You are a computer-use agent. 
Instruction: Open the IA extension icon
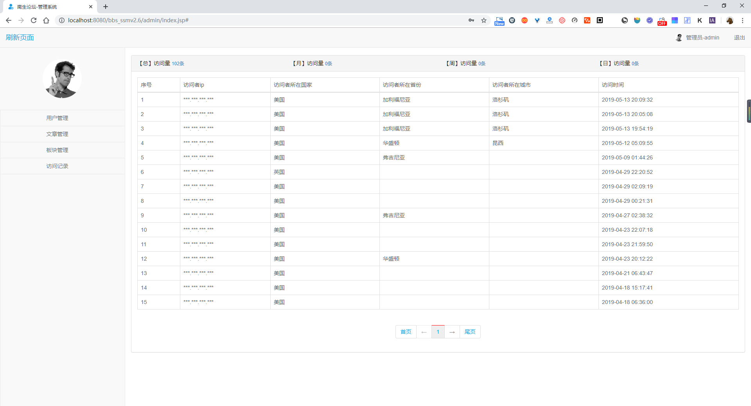712,20
